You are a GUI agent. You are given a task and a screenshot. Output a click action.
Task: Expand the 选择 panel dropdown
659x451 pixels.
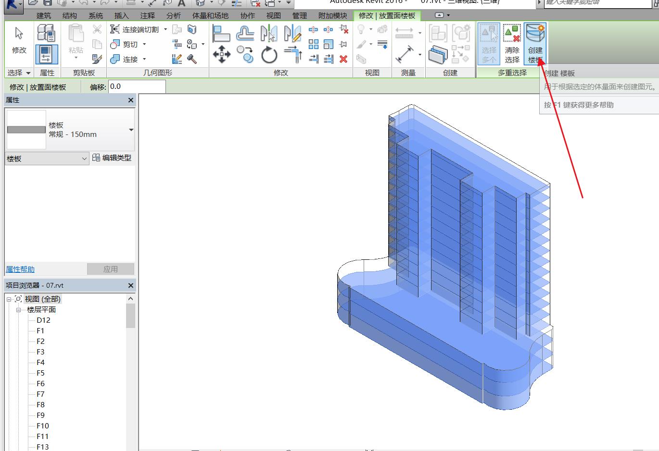28,73
